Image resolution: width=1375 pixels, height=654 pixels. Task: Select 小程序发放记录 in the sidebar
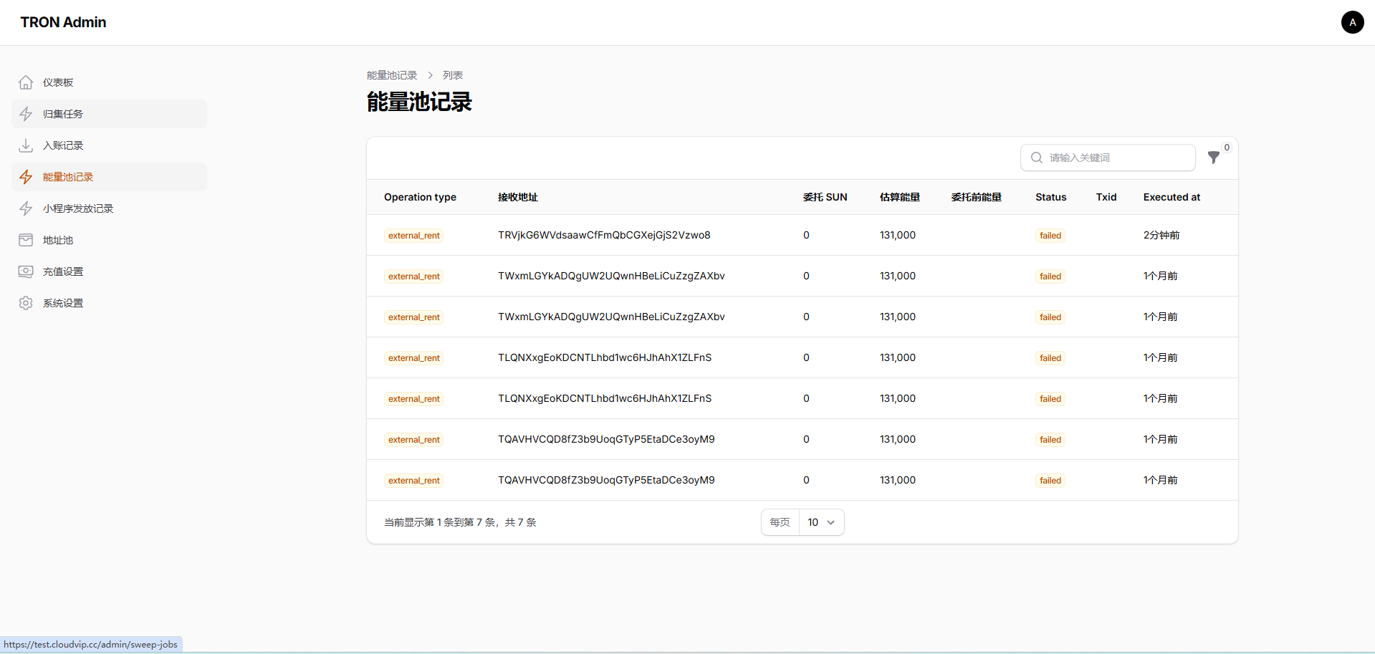click(x=109, y=208)
